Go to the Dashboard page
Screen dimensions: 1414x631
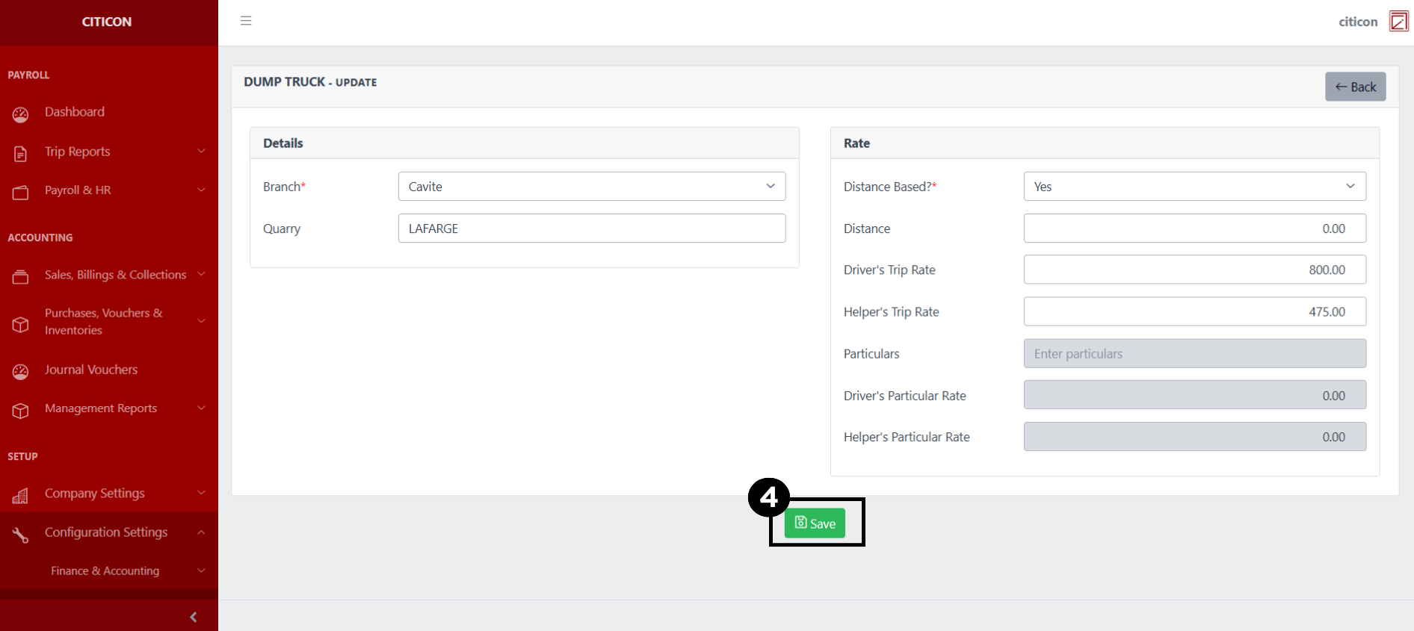point(75,112)
